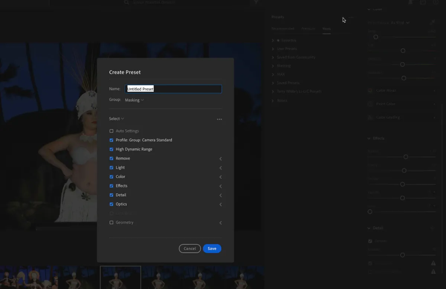This screenshot has width=446, height=289.
Task: Click the filter funnel icon near the search bar
Action: (x=256, y=3)
